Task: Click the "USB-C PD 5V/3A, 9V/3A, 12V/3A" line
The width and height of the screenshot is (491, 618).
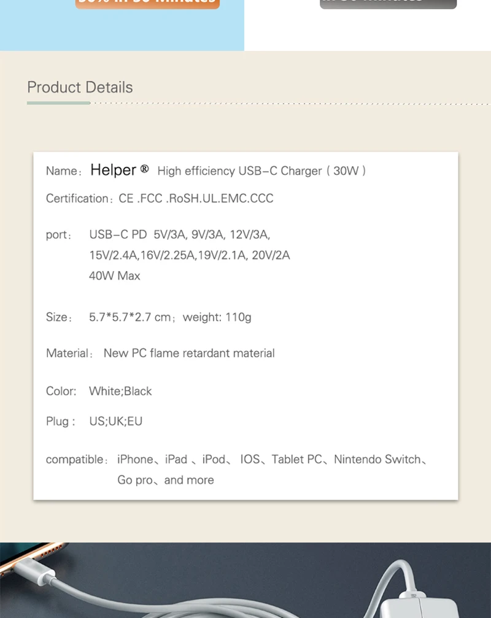Action: pyautogui.click(x=180, y=234)
